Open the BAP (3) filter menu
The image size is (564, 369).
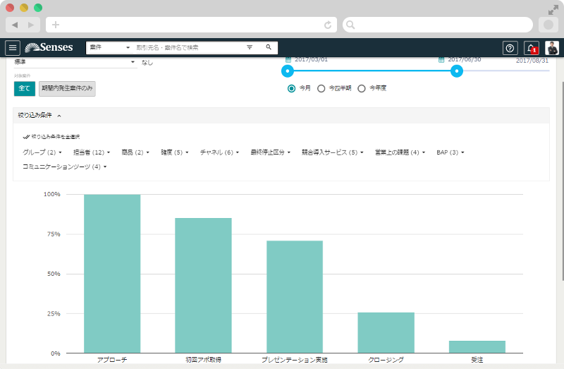pyautogui.click(x=450, y=152)
